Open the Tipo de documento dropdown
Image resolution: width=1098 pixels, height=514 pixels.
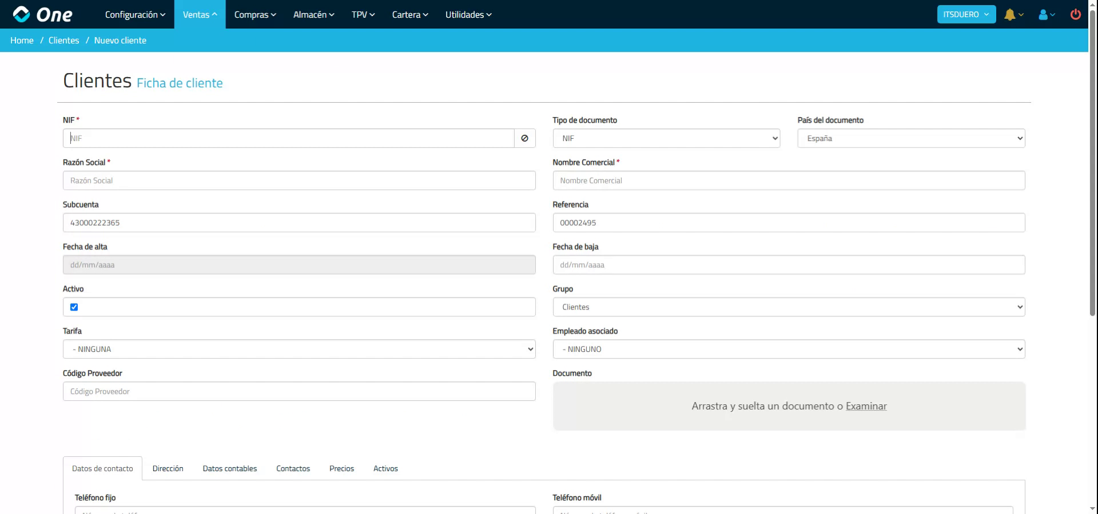click(665, 138)
